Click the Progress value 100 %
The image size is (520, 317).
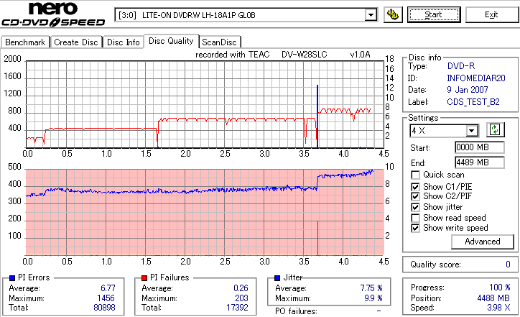coord(500,288)
